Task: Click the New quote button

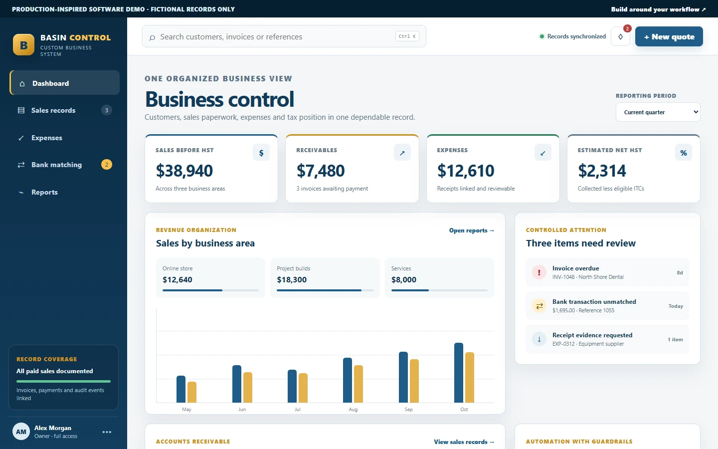Action: click(669, 36)
